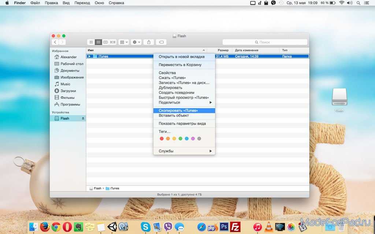Launch Google Chrome from the Dock
This screenshot has height=234, width=375.
tap(56, 227)
